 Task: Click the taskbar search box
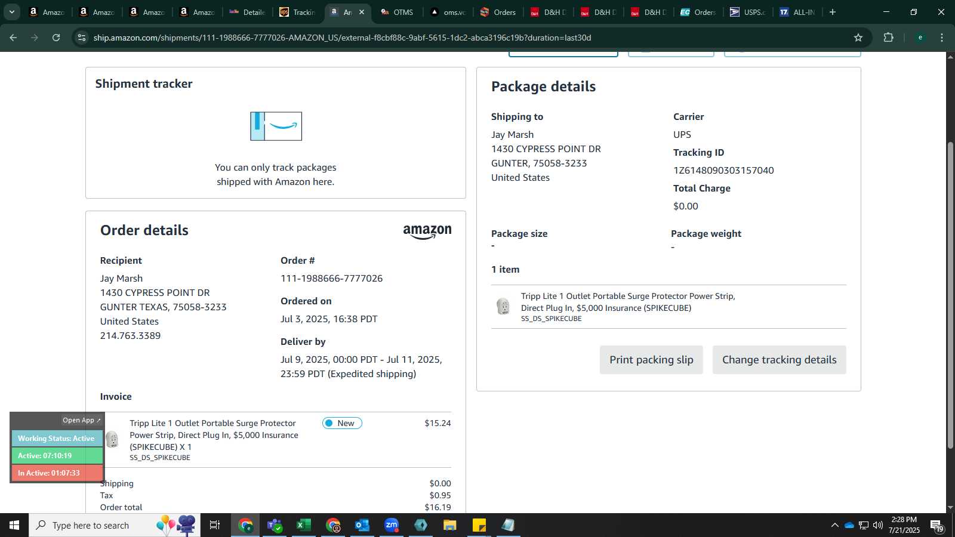coord(115,525)
